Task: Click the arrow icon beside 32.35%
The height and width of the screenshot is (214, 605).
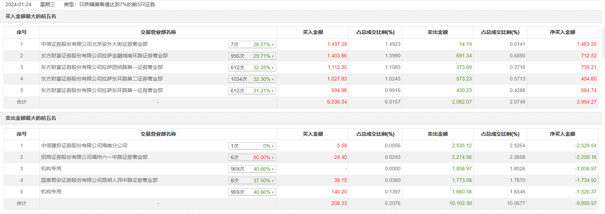Action: 273,68
